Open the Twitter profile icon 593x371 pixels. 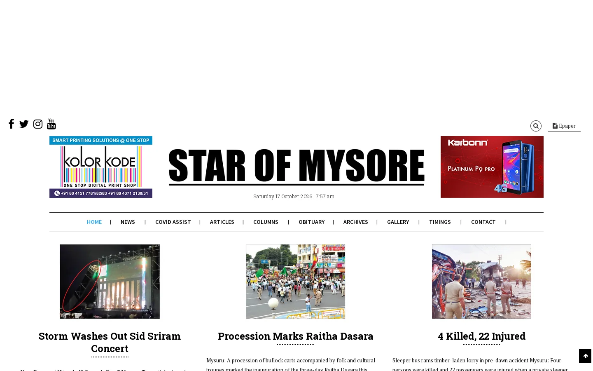[x=24, y=124]
